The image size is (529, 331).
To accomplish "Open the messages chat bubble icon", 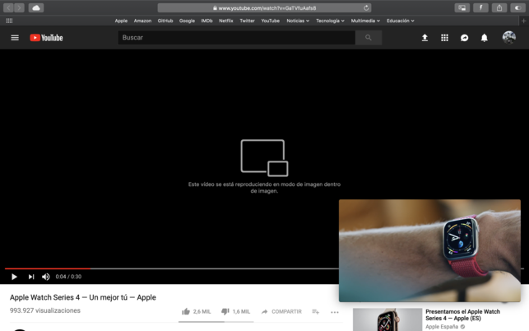I will 465,38.
